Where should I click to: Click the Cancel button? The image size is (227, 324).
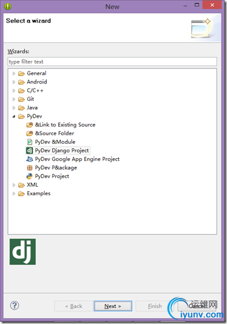point(196,306)
